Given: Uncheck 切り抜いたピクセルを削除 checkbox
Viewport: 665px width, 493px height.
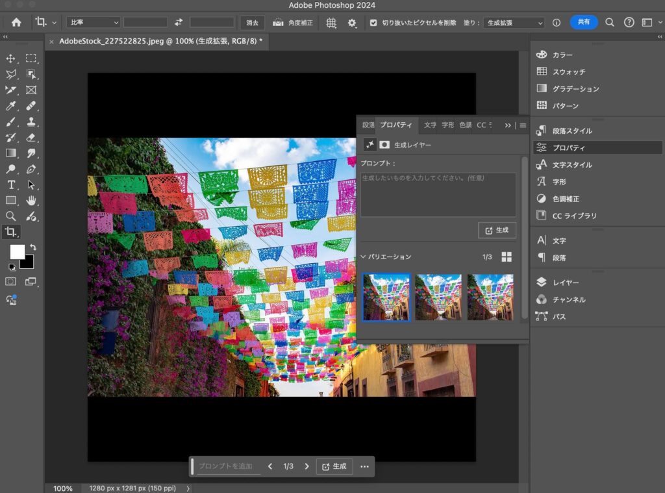Looking at the screenshot, I should (373, 22).
